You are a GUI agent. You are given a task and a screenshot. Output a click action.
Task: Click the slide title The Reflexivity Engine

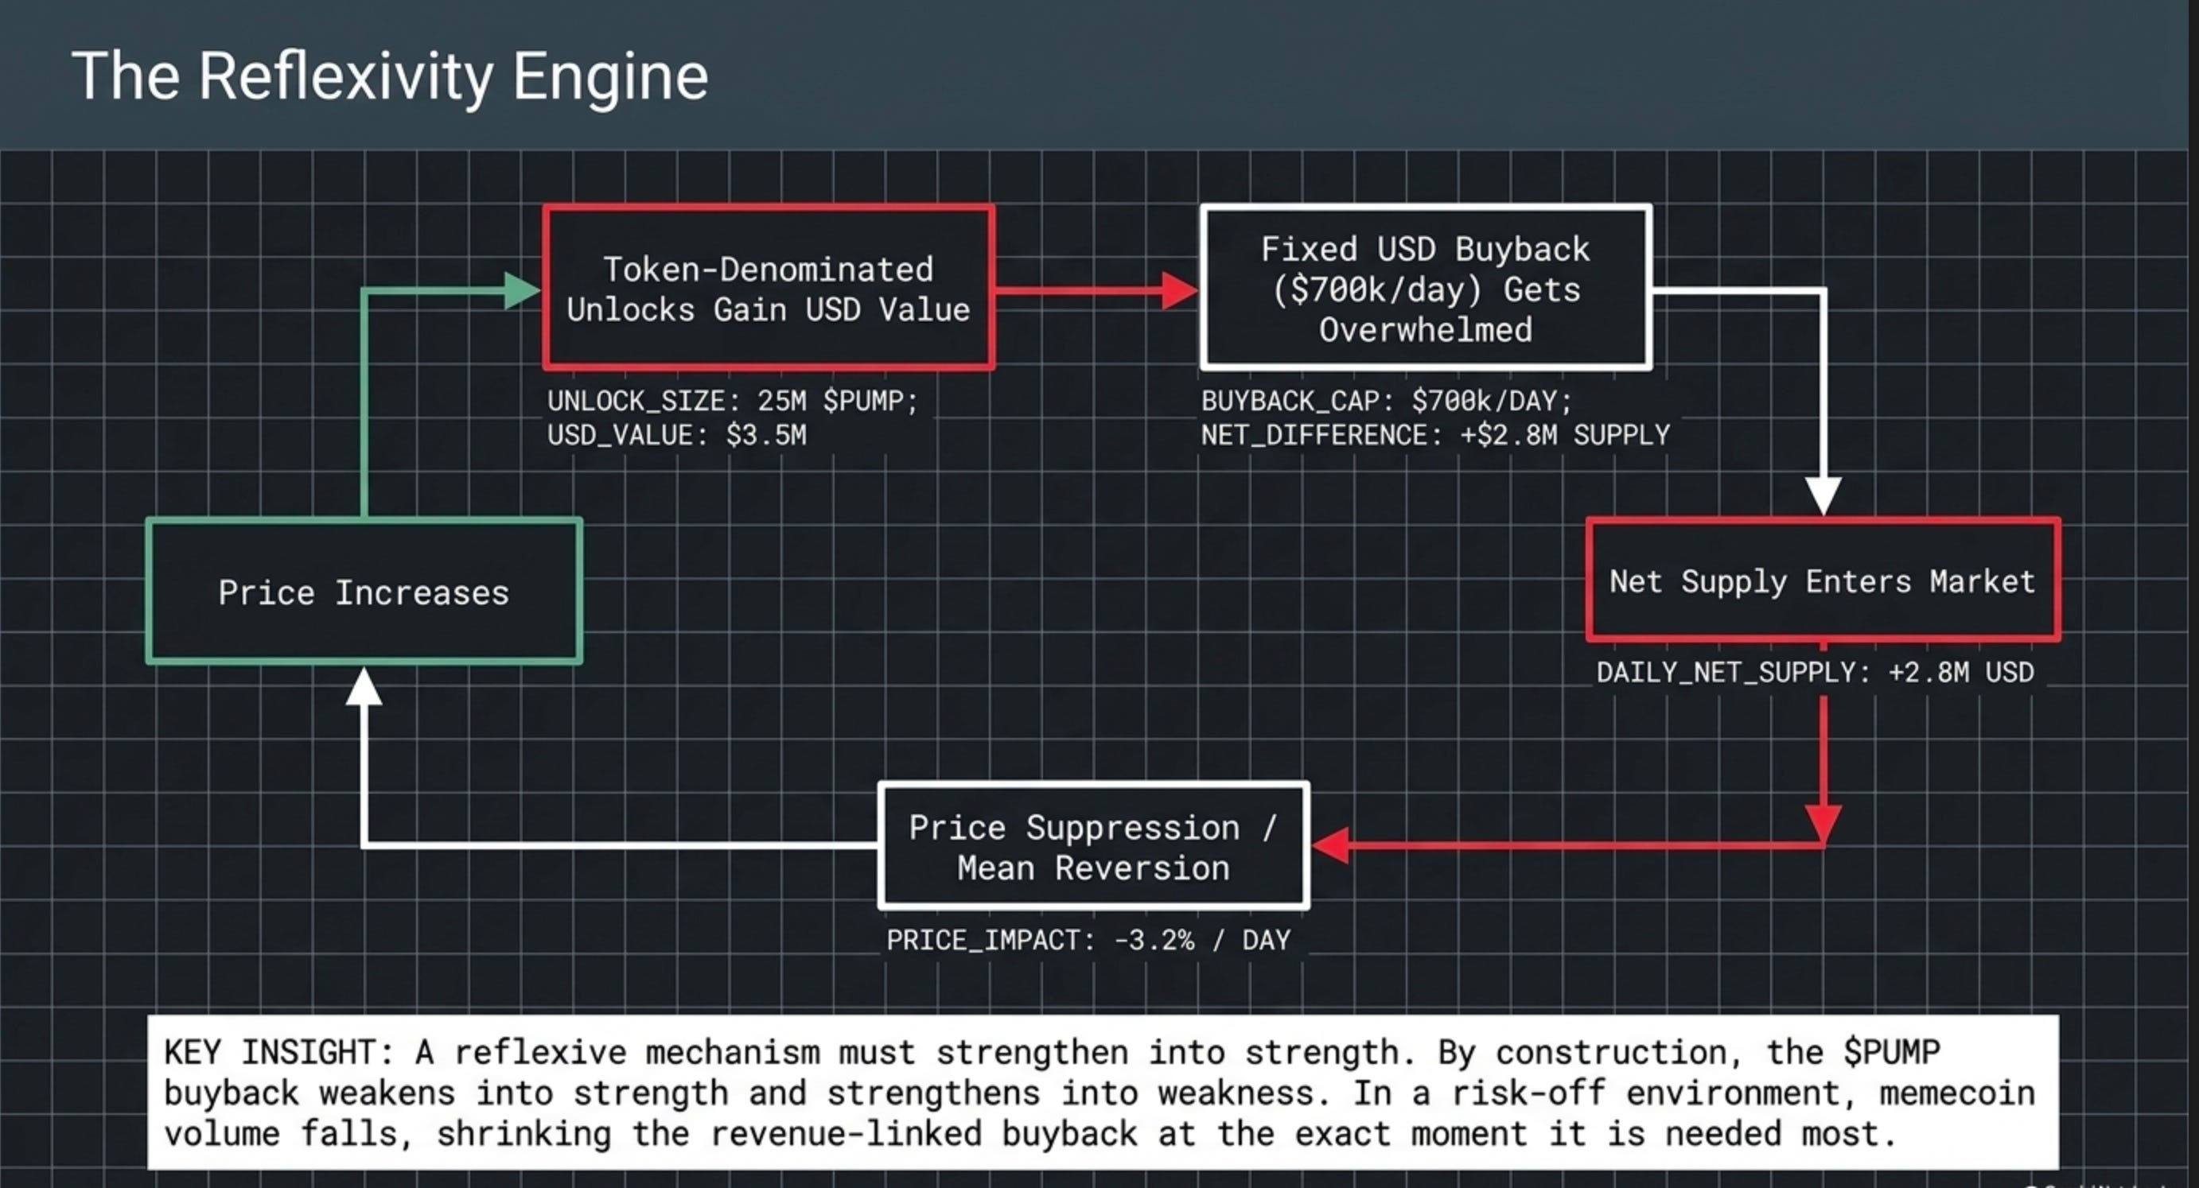click(x=390, y=77)
